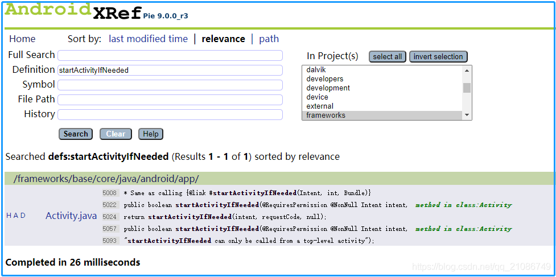Click the D download link for Activity.java

tap(23, 216)
